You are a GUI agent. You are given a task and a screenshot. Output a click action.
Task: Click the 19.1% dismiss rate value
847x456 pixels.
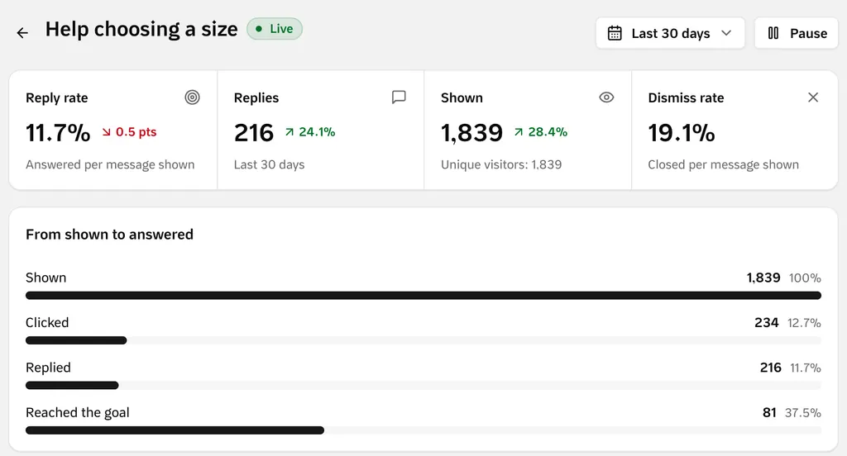682,132
